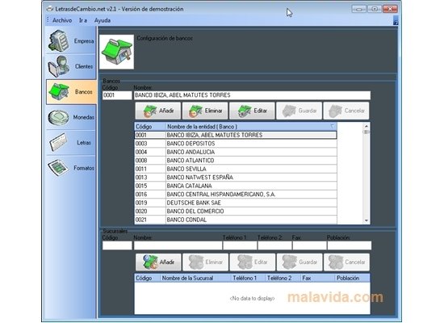Click the green bank house header image
This screenshot has height=323, width=444.
(117, 52)
